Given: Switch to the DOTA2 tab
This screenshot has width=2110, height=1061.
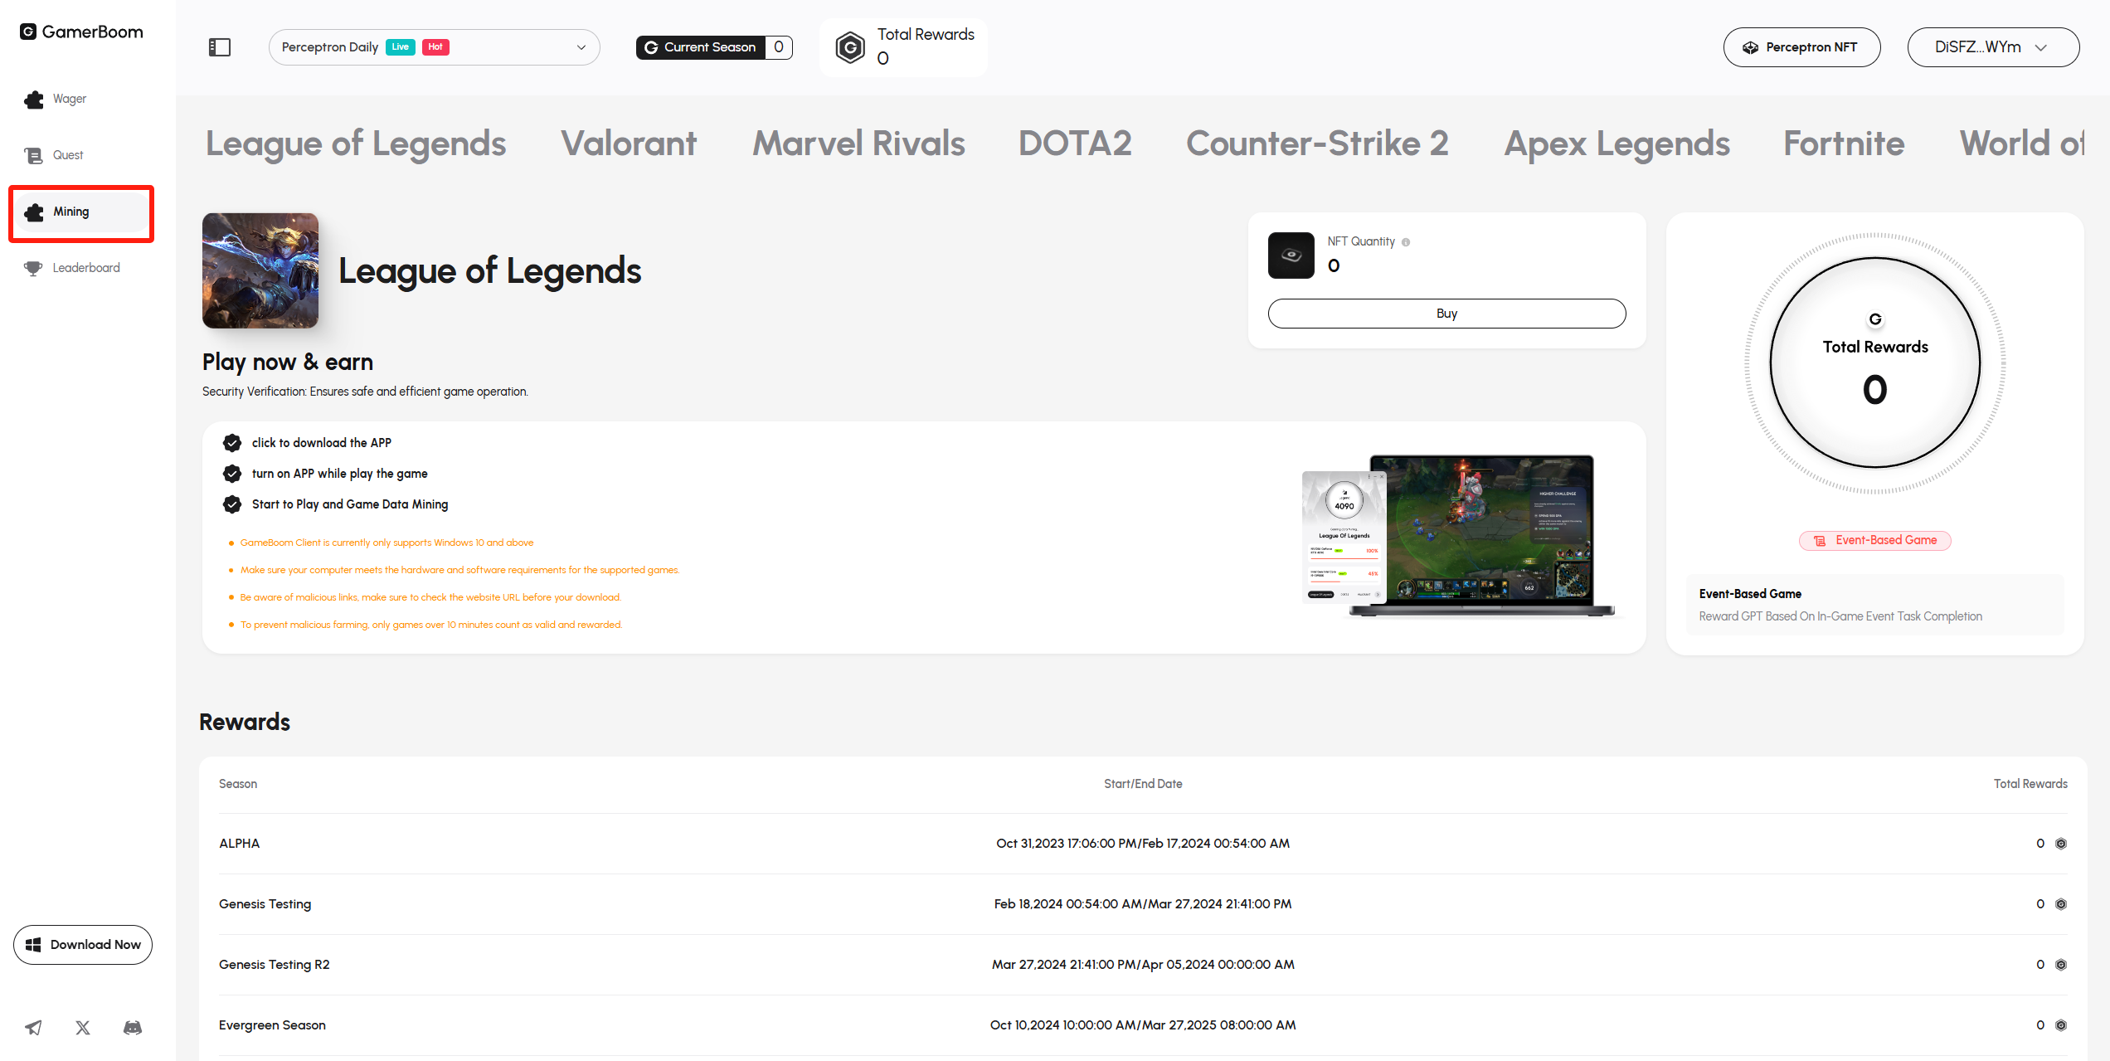Looking at the screenshot, I should coord(1075,144).
